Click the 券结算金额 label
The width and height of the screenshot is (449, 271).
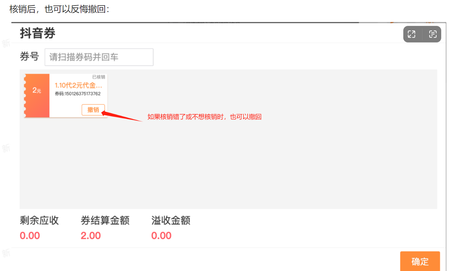click(105, 220)
